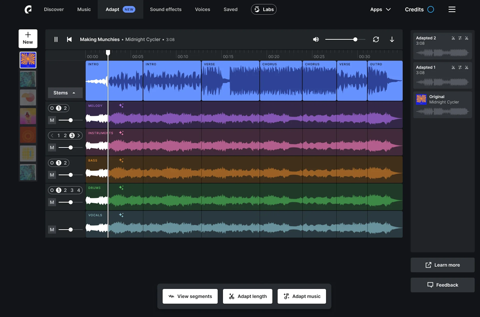Skip back to track start

69,40
